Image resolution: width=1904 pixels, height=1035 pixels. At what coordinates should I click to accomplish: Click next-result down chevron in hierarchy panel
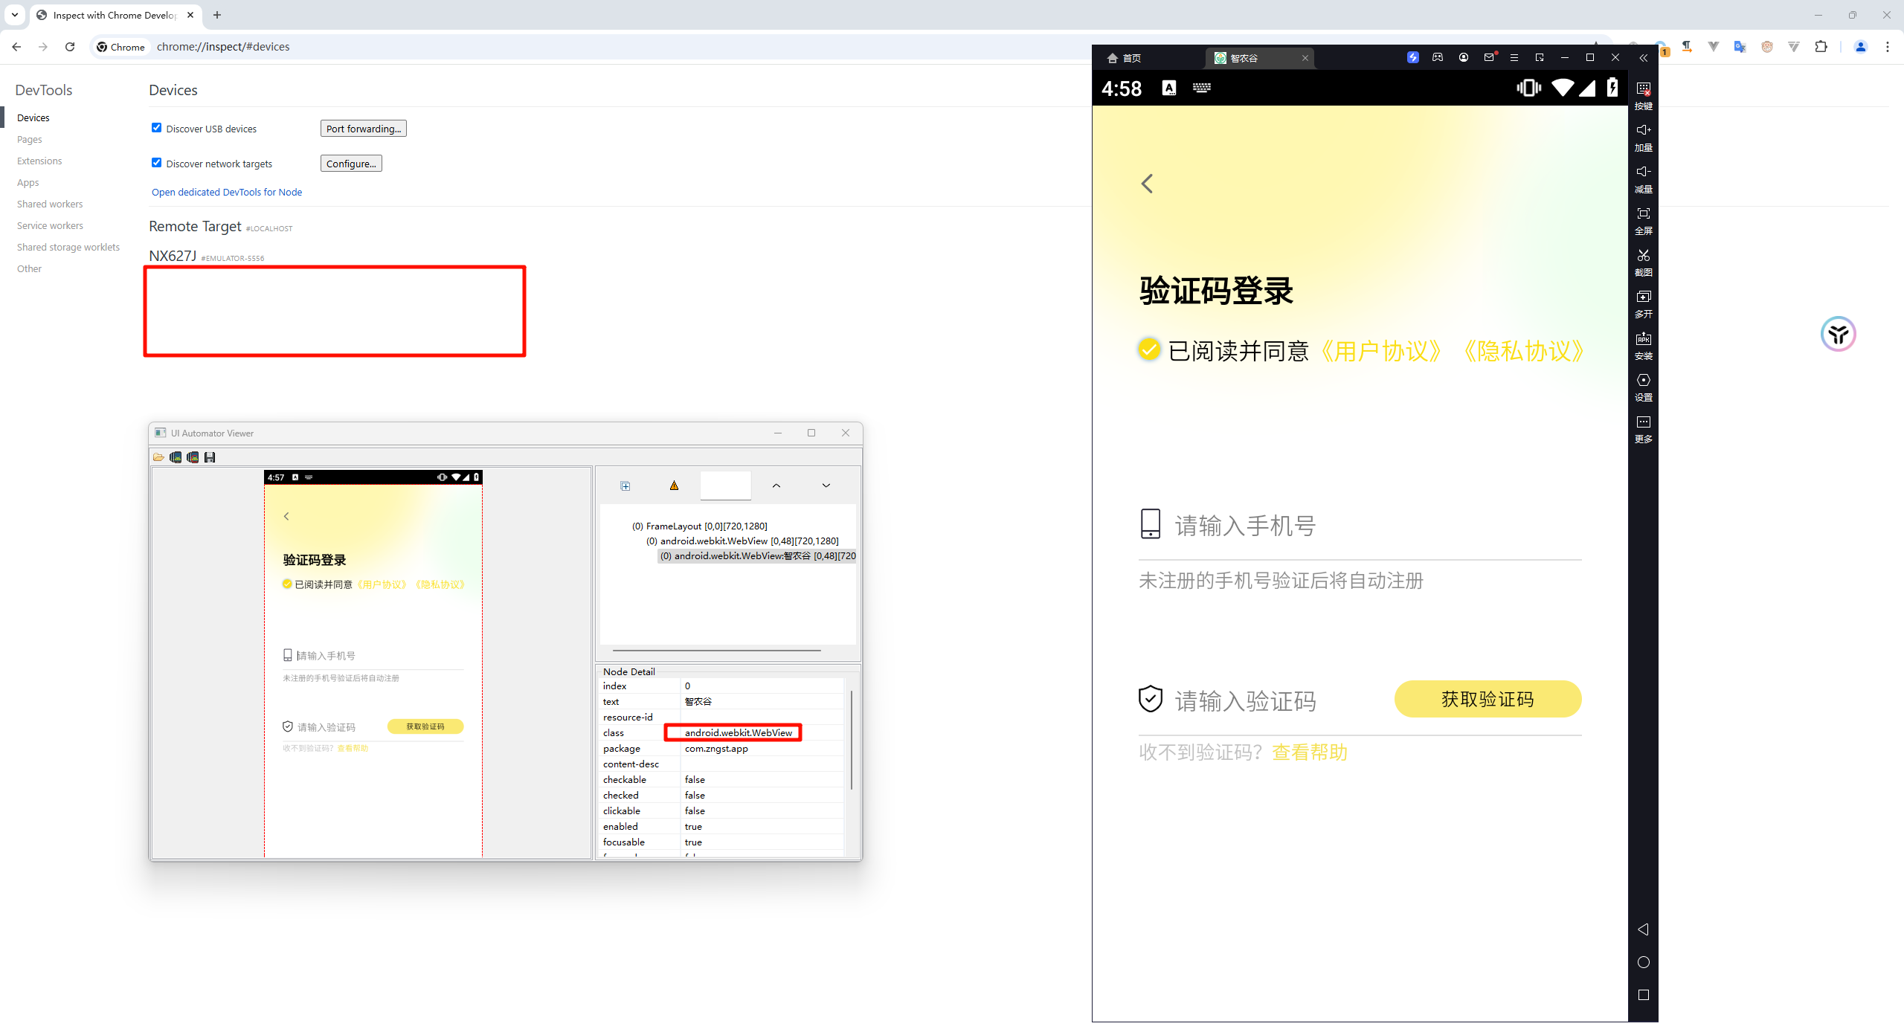click(826, 486)
